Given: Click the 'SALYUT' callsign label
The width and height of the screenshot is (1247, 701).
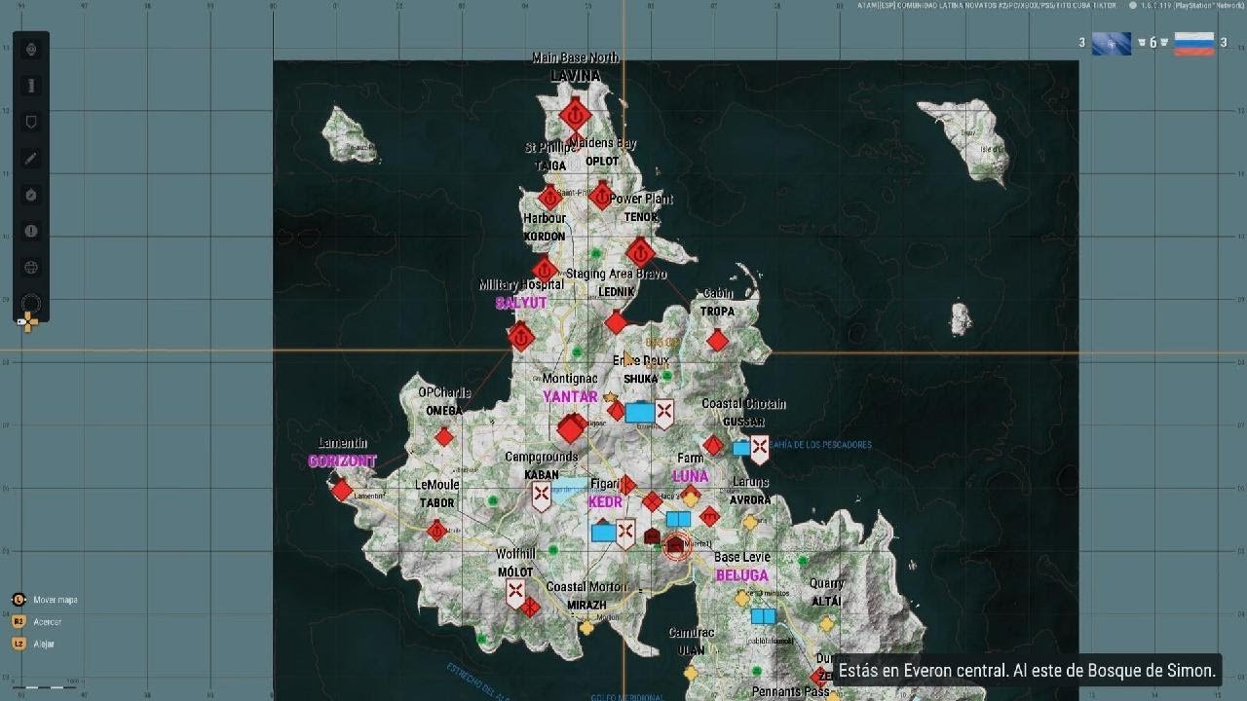Looking at the screenshot, I should point(521,303).
